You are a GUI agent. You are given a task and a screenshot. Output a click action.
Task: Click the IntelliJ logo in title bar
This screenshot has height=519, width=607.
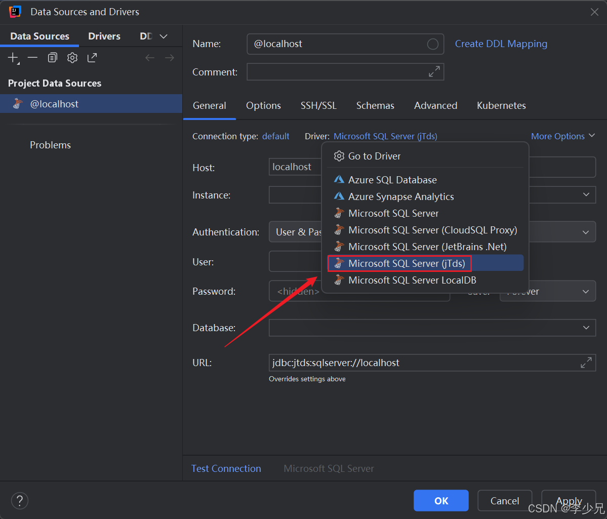pos(15,12)
